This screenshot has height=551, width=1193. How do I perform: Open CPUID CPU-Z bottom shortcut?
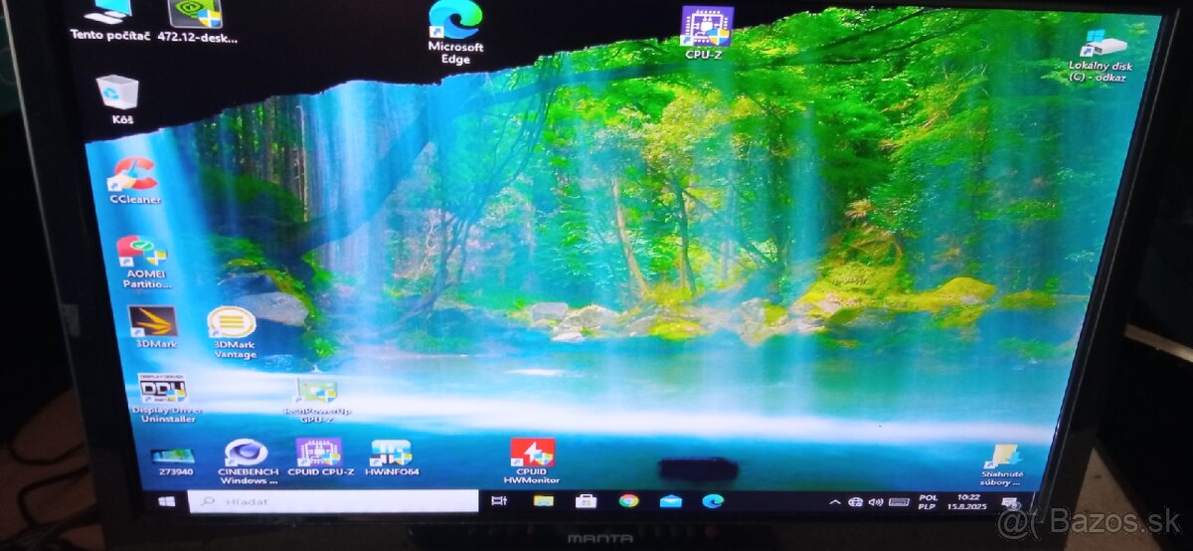tap(320, 457)
